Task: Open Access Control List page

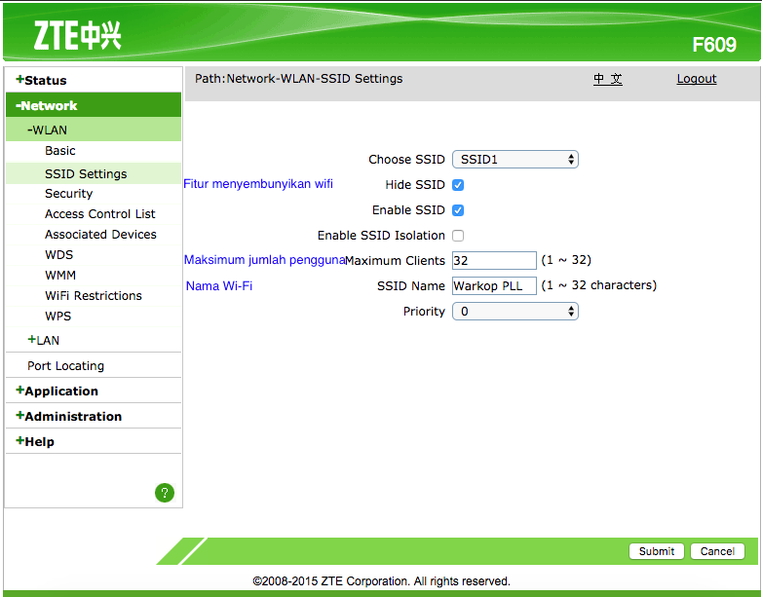Action: [99, 213]
